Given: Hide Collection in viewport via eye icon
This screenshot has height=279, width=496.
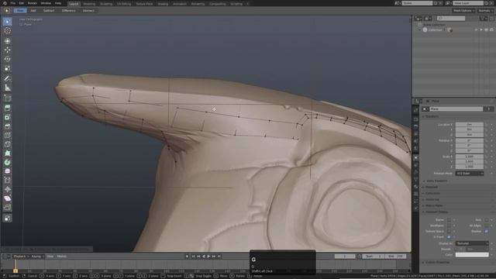Looking at the screenshot, I should [476, 30].
